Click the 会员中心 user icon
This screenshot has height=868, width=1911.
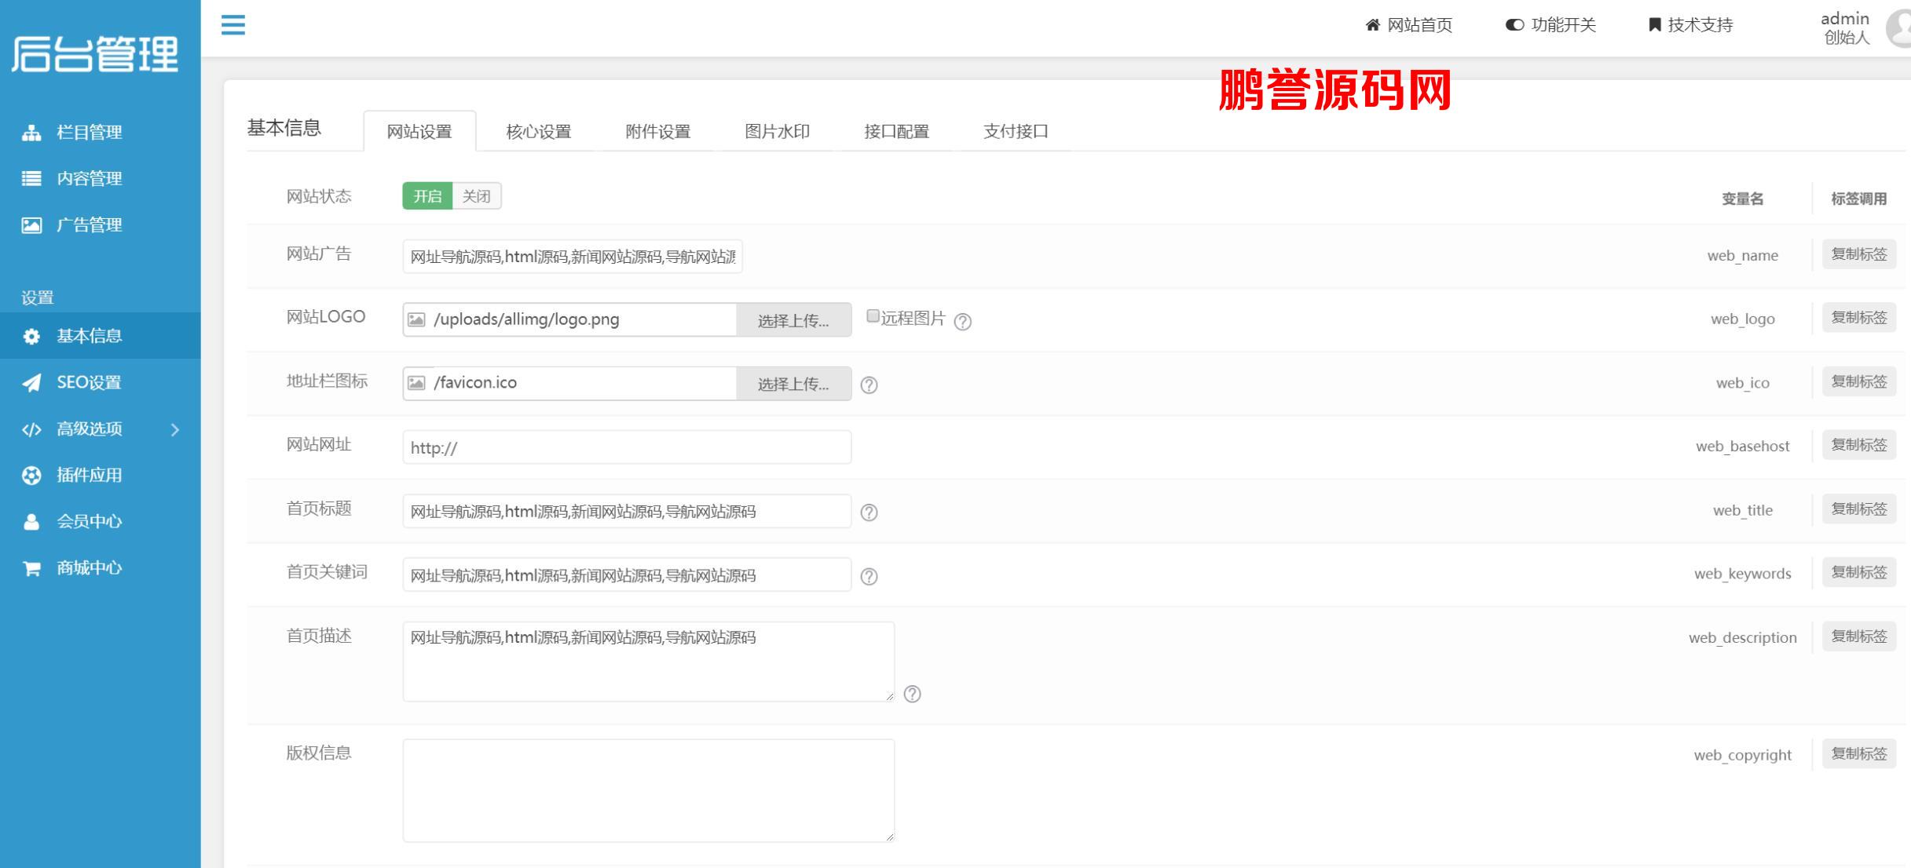coord(31,522)
